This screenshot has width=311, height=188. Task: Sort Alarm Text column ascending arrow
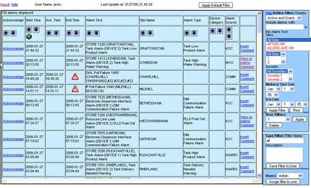click(x=90, y=33)
